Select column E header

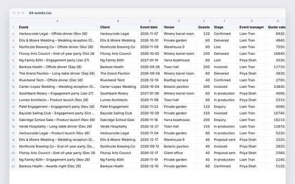pos(204,21)
